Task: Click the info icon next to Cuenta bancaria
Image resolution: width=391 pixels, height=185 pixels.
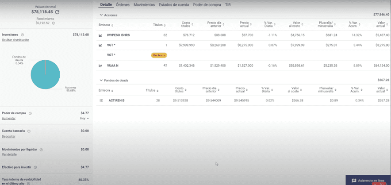Action: (29, 131)
